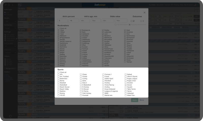Screen dimensions: 203x121
Task: Click the More link beside Save
Action: (x=142, y=100)
